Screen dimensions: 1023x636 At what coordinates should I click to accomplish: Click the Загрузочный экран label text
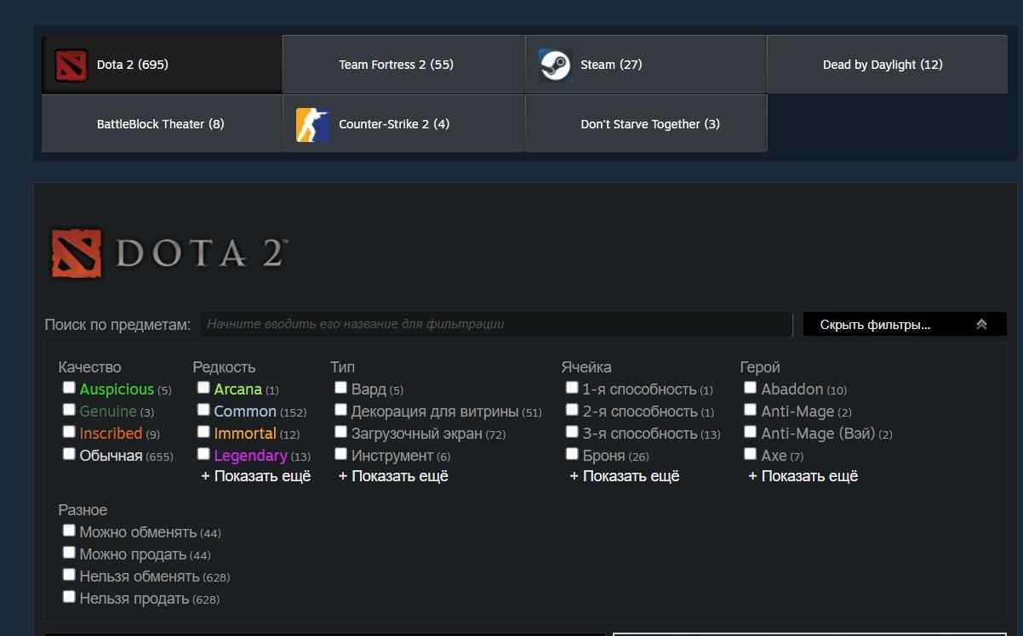coord(417,434)
